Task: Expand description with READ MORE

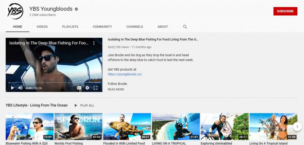Action: (x=116, y=90)
